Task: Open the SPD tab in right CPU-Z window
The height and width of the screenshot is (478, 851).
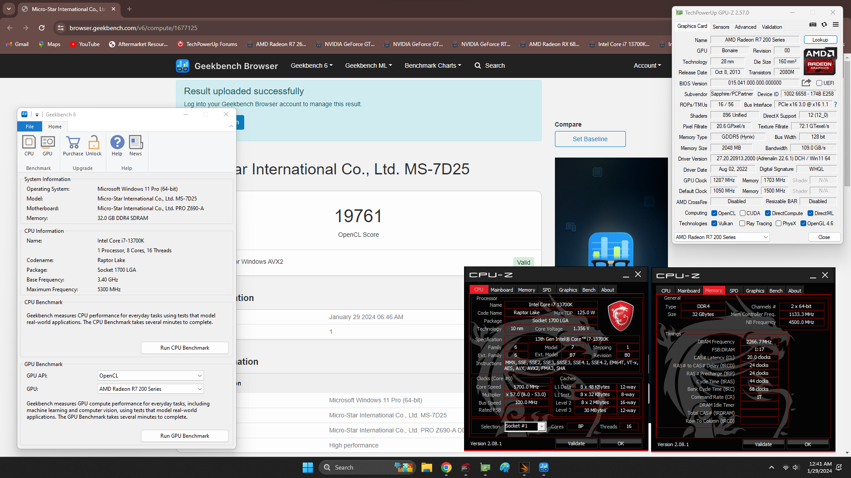Action: click(x=734, y=291)
